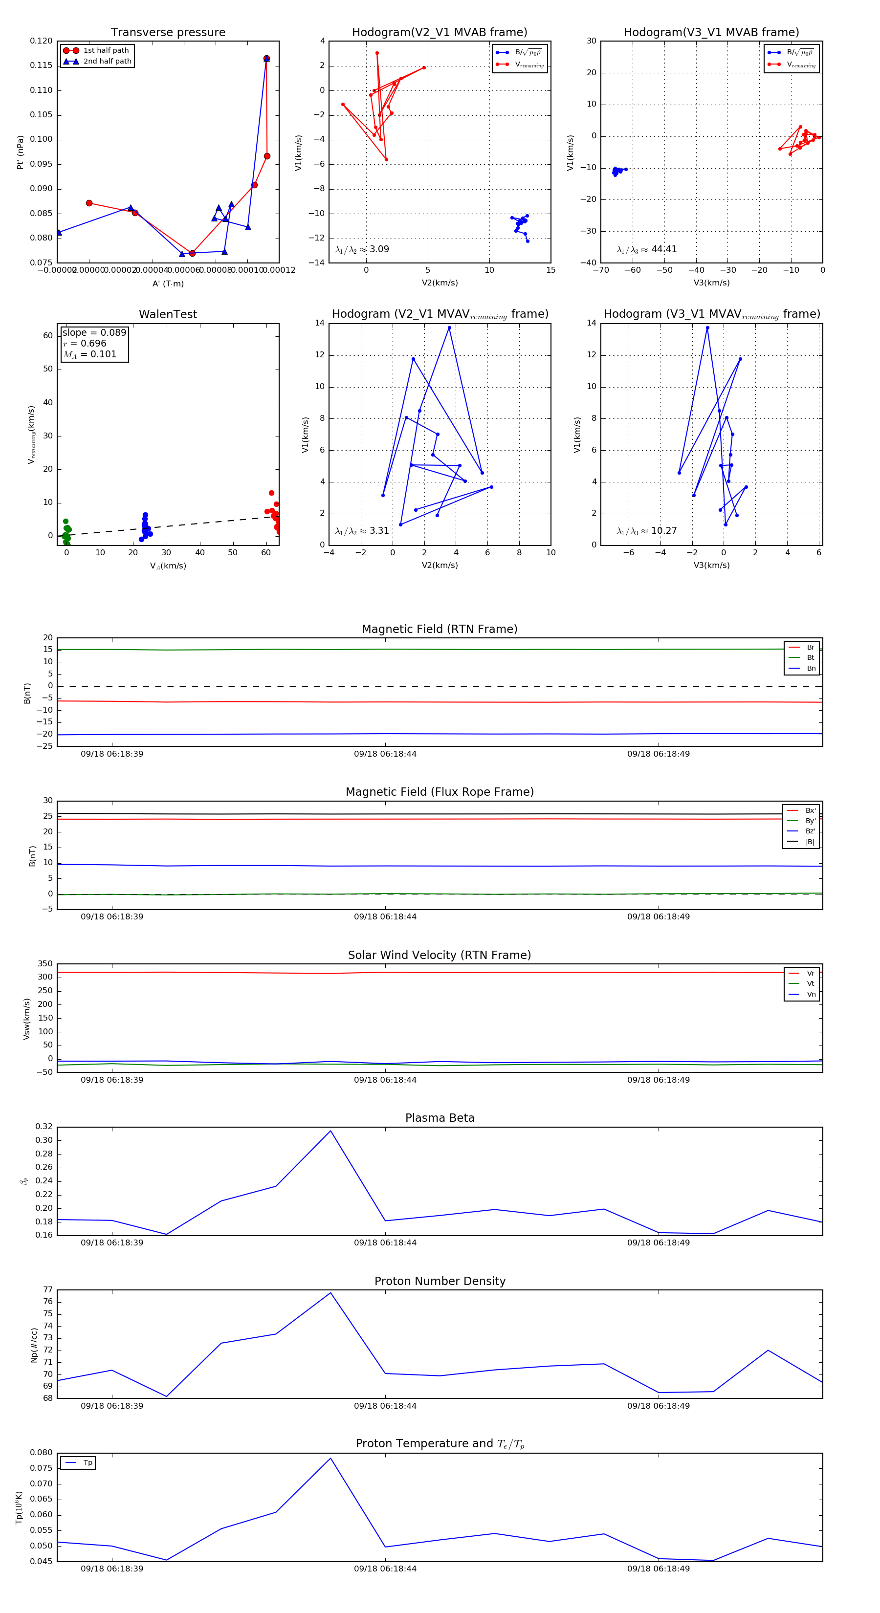The image size is (880, 1613).
Task: Click the λ1/λ3 ≈ 44.41 annotation
Action: pos(646,249)
